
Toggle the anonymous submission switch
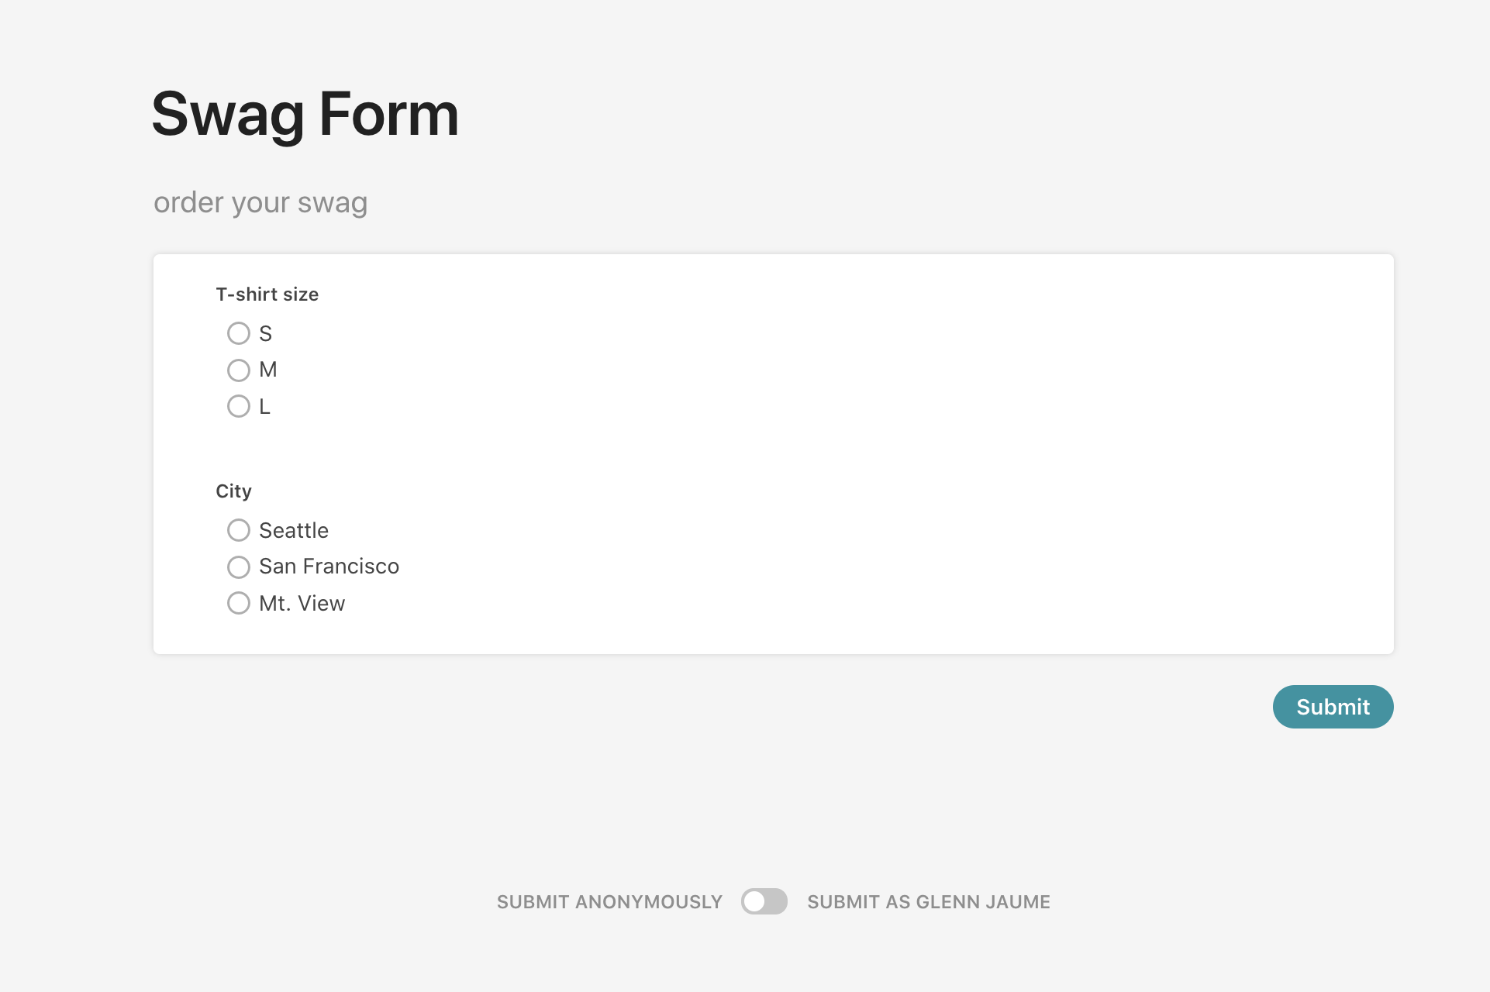pos(764,901)
